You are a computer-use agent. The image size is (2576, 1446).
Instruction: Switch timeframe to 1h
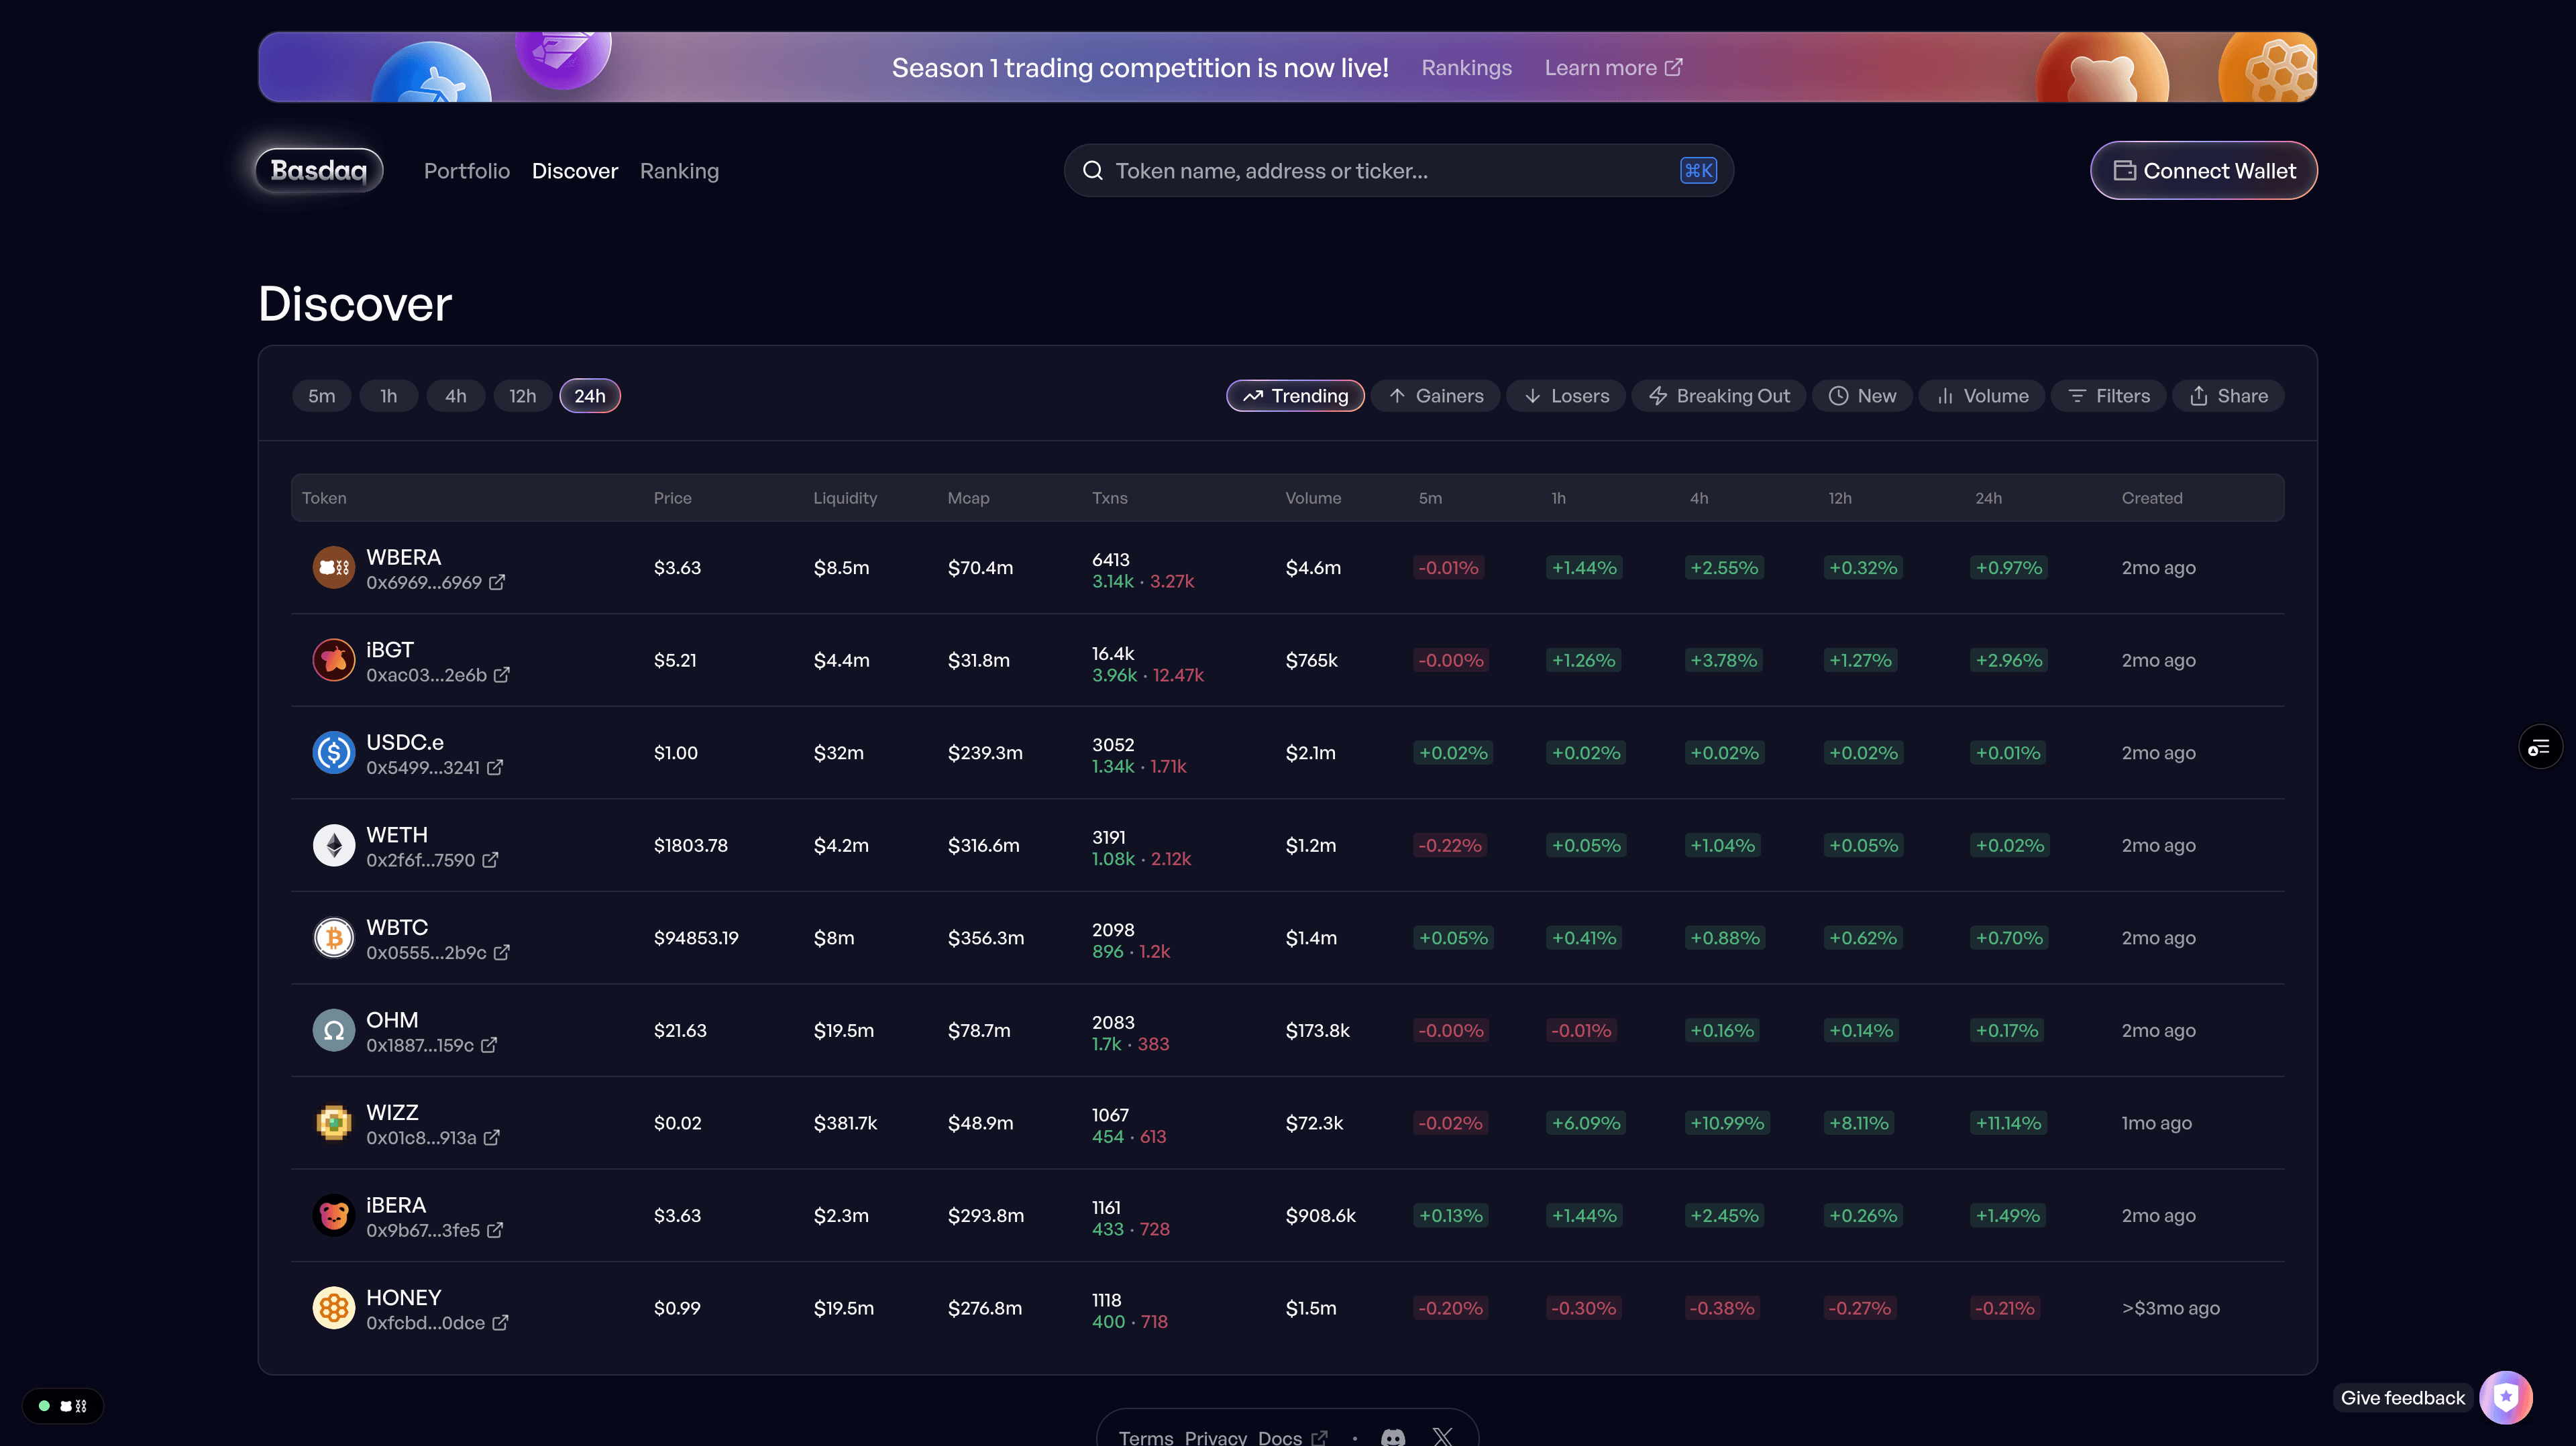click(x=388, y=396)
